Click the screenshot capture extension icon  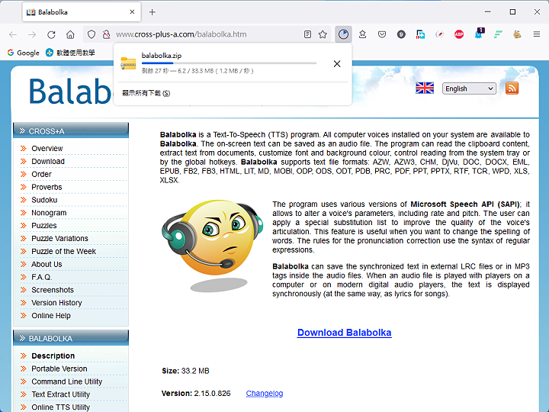[x=420, y=34]
